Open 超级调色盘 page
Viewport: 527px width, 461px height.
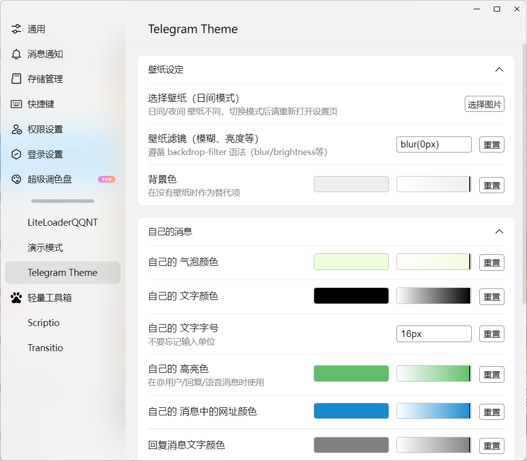pyautogui.click(x=63, y=180)
